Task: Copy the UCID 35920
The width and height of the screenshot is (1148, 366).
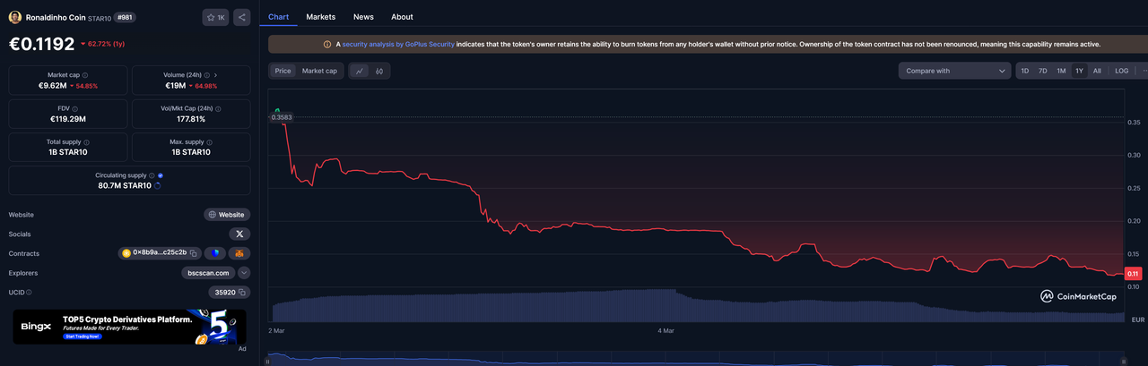Action: coord(243,292)
